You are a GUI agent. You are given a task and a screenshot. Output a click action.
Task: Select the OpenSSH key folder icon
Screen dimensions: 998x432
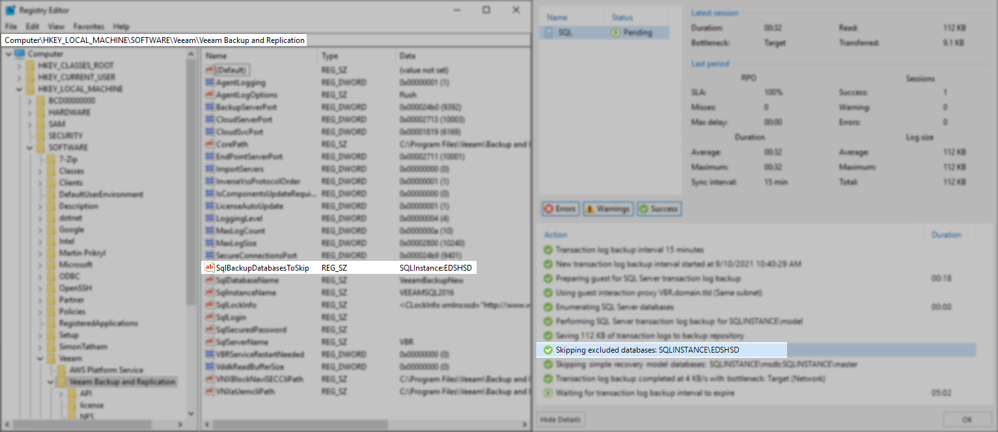click(x=51, y=288)
